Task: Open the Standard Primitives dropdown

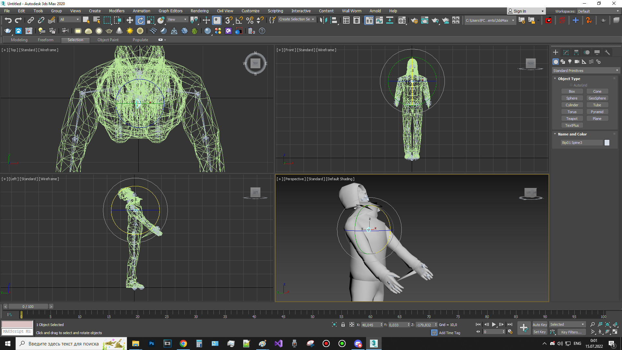Action: click(x=586, y=71)
